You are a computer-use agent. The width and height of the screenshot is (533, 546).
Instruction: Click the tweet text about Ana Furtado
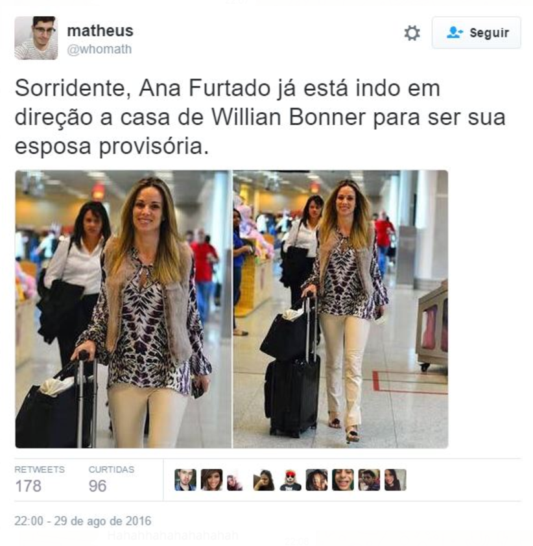260,117
